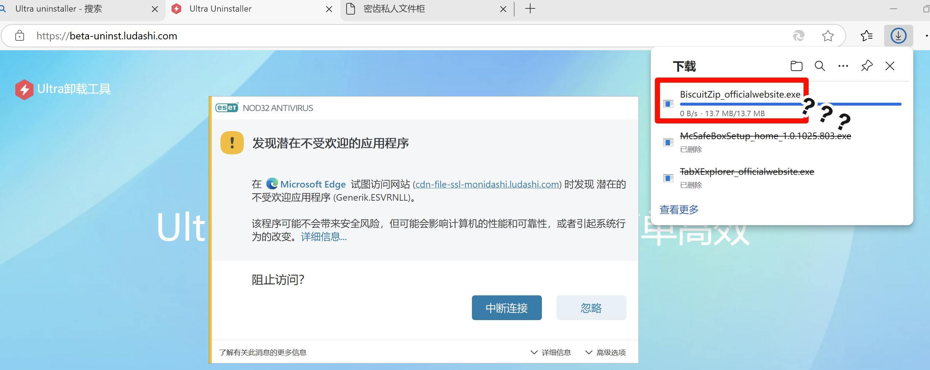Click 忽略 button
This screenshot has width=930, height=370.
click(x=591, y=308)
